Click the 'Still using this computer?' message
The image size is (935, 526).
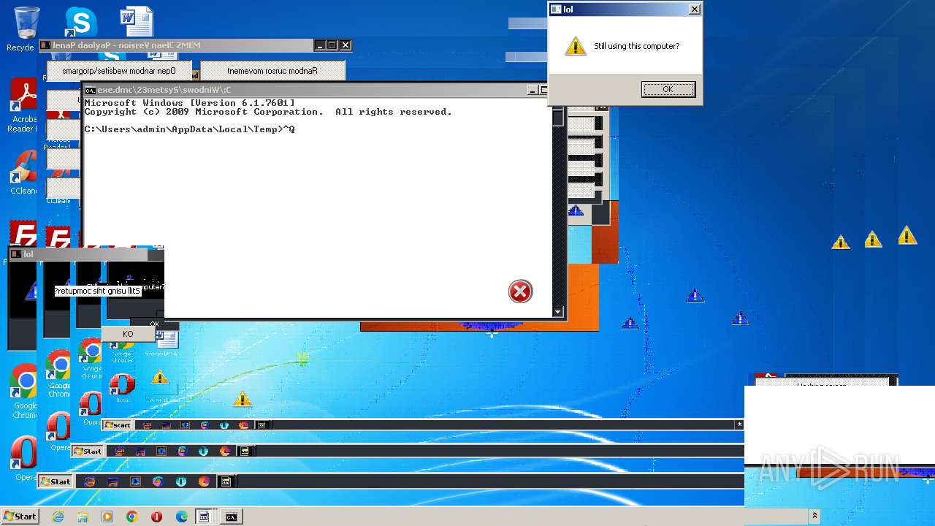click(636, 46)
